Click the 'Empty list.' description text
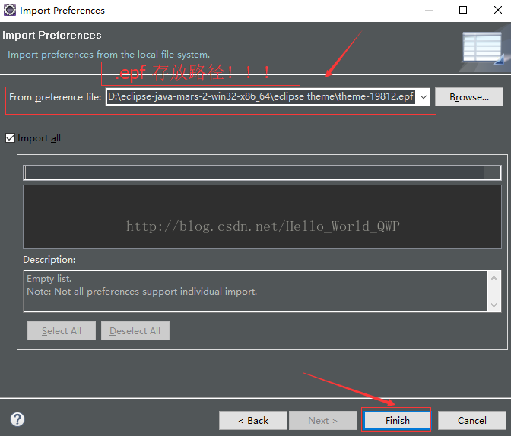This screenshot has height=436, width=511. pyautogui.click(x=49, y=279)
